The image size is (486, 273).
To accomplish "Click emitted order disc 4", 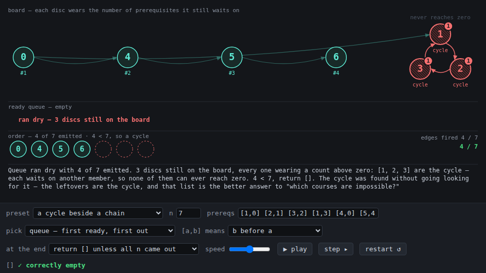I will coord(39,149).
